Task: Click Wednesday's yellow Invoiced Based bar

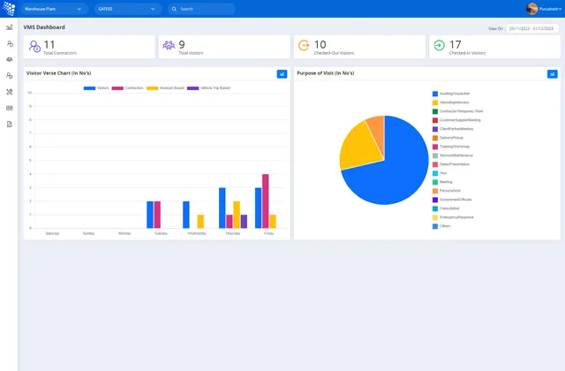Action: pos(200,222)
